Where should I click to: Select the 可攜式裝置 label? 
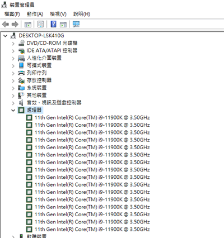39,65
